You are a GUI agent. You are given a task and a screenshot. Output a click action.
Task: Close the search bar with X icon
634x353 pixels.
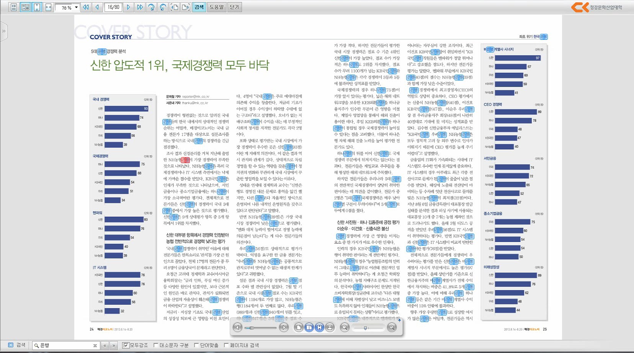[x=11, y=345]
